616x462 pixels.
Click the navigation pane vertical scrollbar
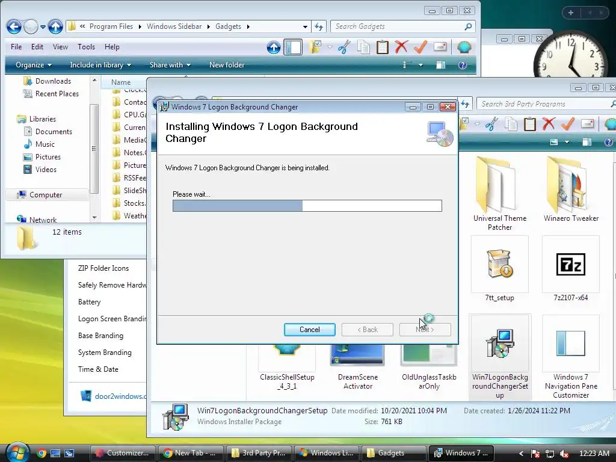pos(94,149)
